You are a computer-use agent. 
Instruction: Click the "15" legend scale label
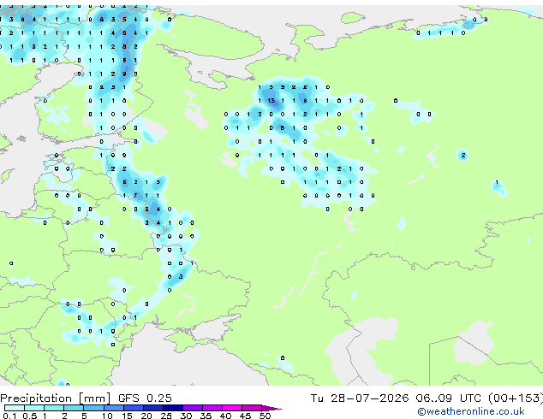coord(127,416)
